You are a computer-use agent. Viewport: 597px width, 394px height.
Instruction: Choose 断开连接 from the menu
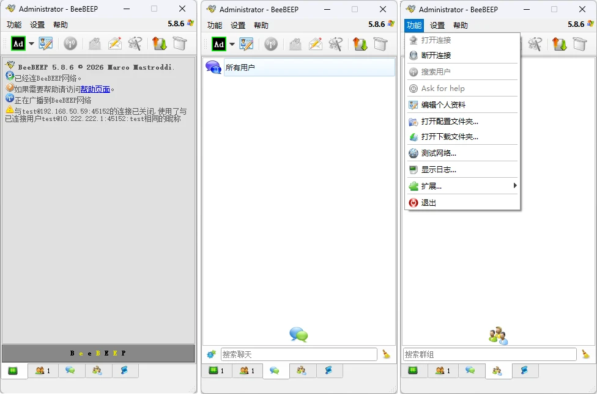coord(462,56)
